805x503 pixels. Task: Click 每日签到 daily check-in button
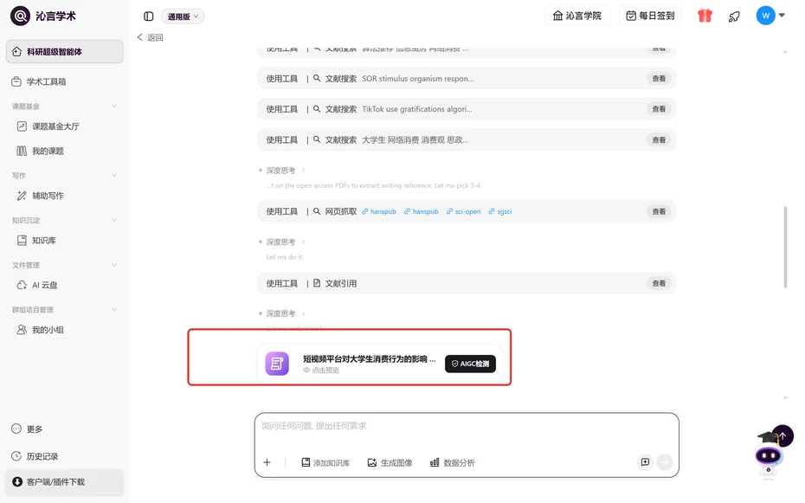coord(650,16)
